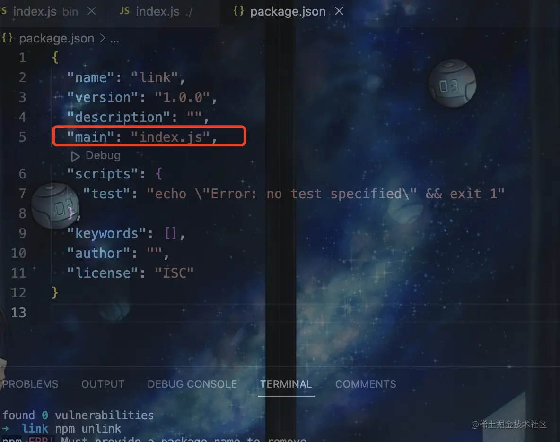560x442 pixels.
Task: Click the curly braces icon on package.json tab
Action: click(238, 11)
